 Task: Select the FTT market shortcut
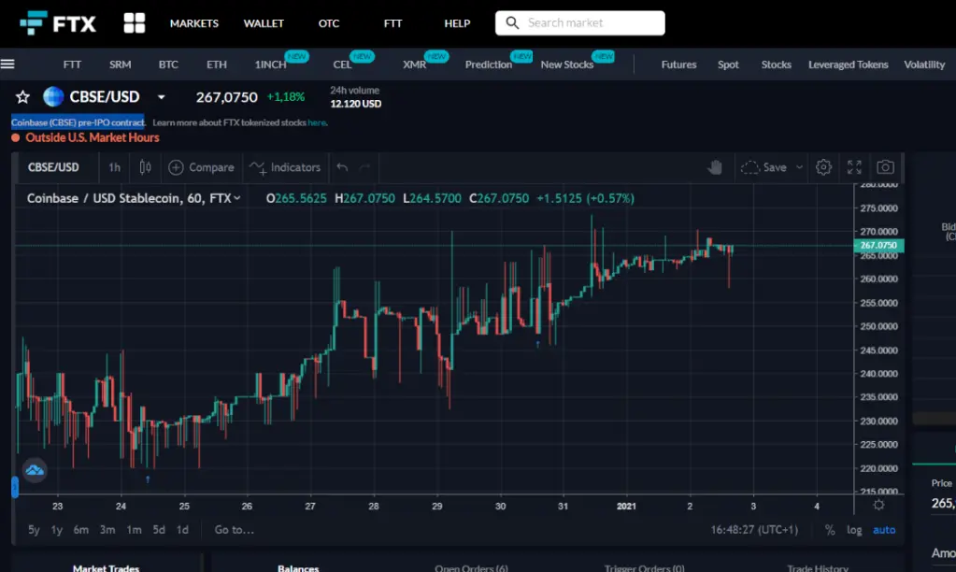(72, 64)
